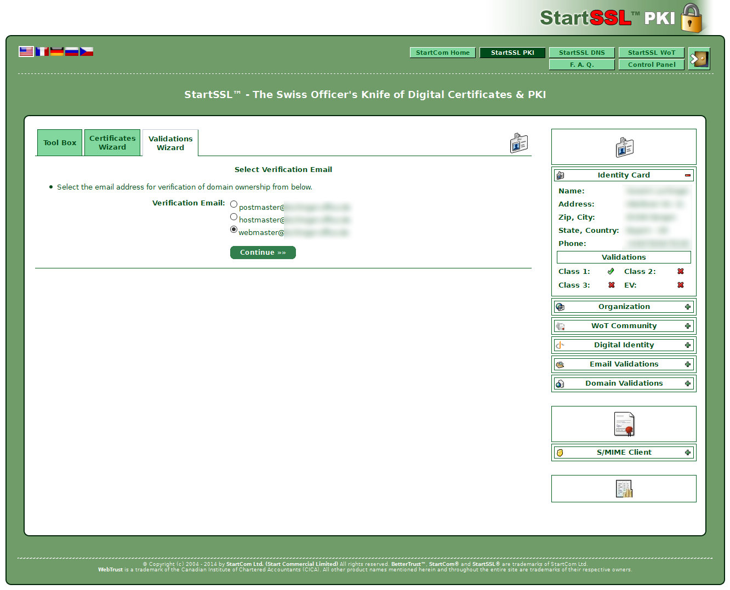Click the Organization globe icon

click(x=560, y=307)
